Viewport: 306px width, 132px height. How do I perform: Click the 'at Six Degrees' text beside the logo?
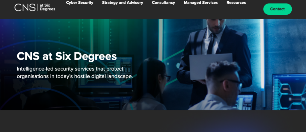(48, 7)
